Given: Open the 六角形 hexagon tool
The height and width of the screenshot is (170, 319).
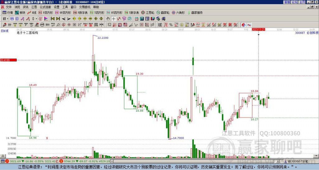Looking at the screenshot, I should 178,12.
